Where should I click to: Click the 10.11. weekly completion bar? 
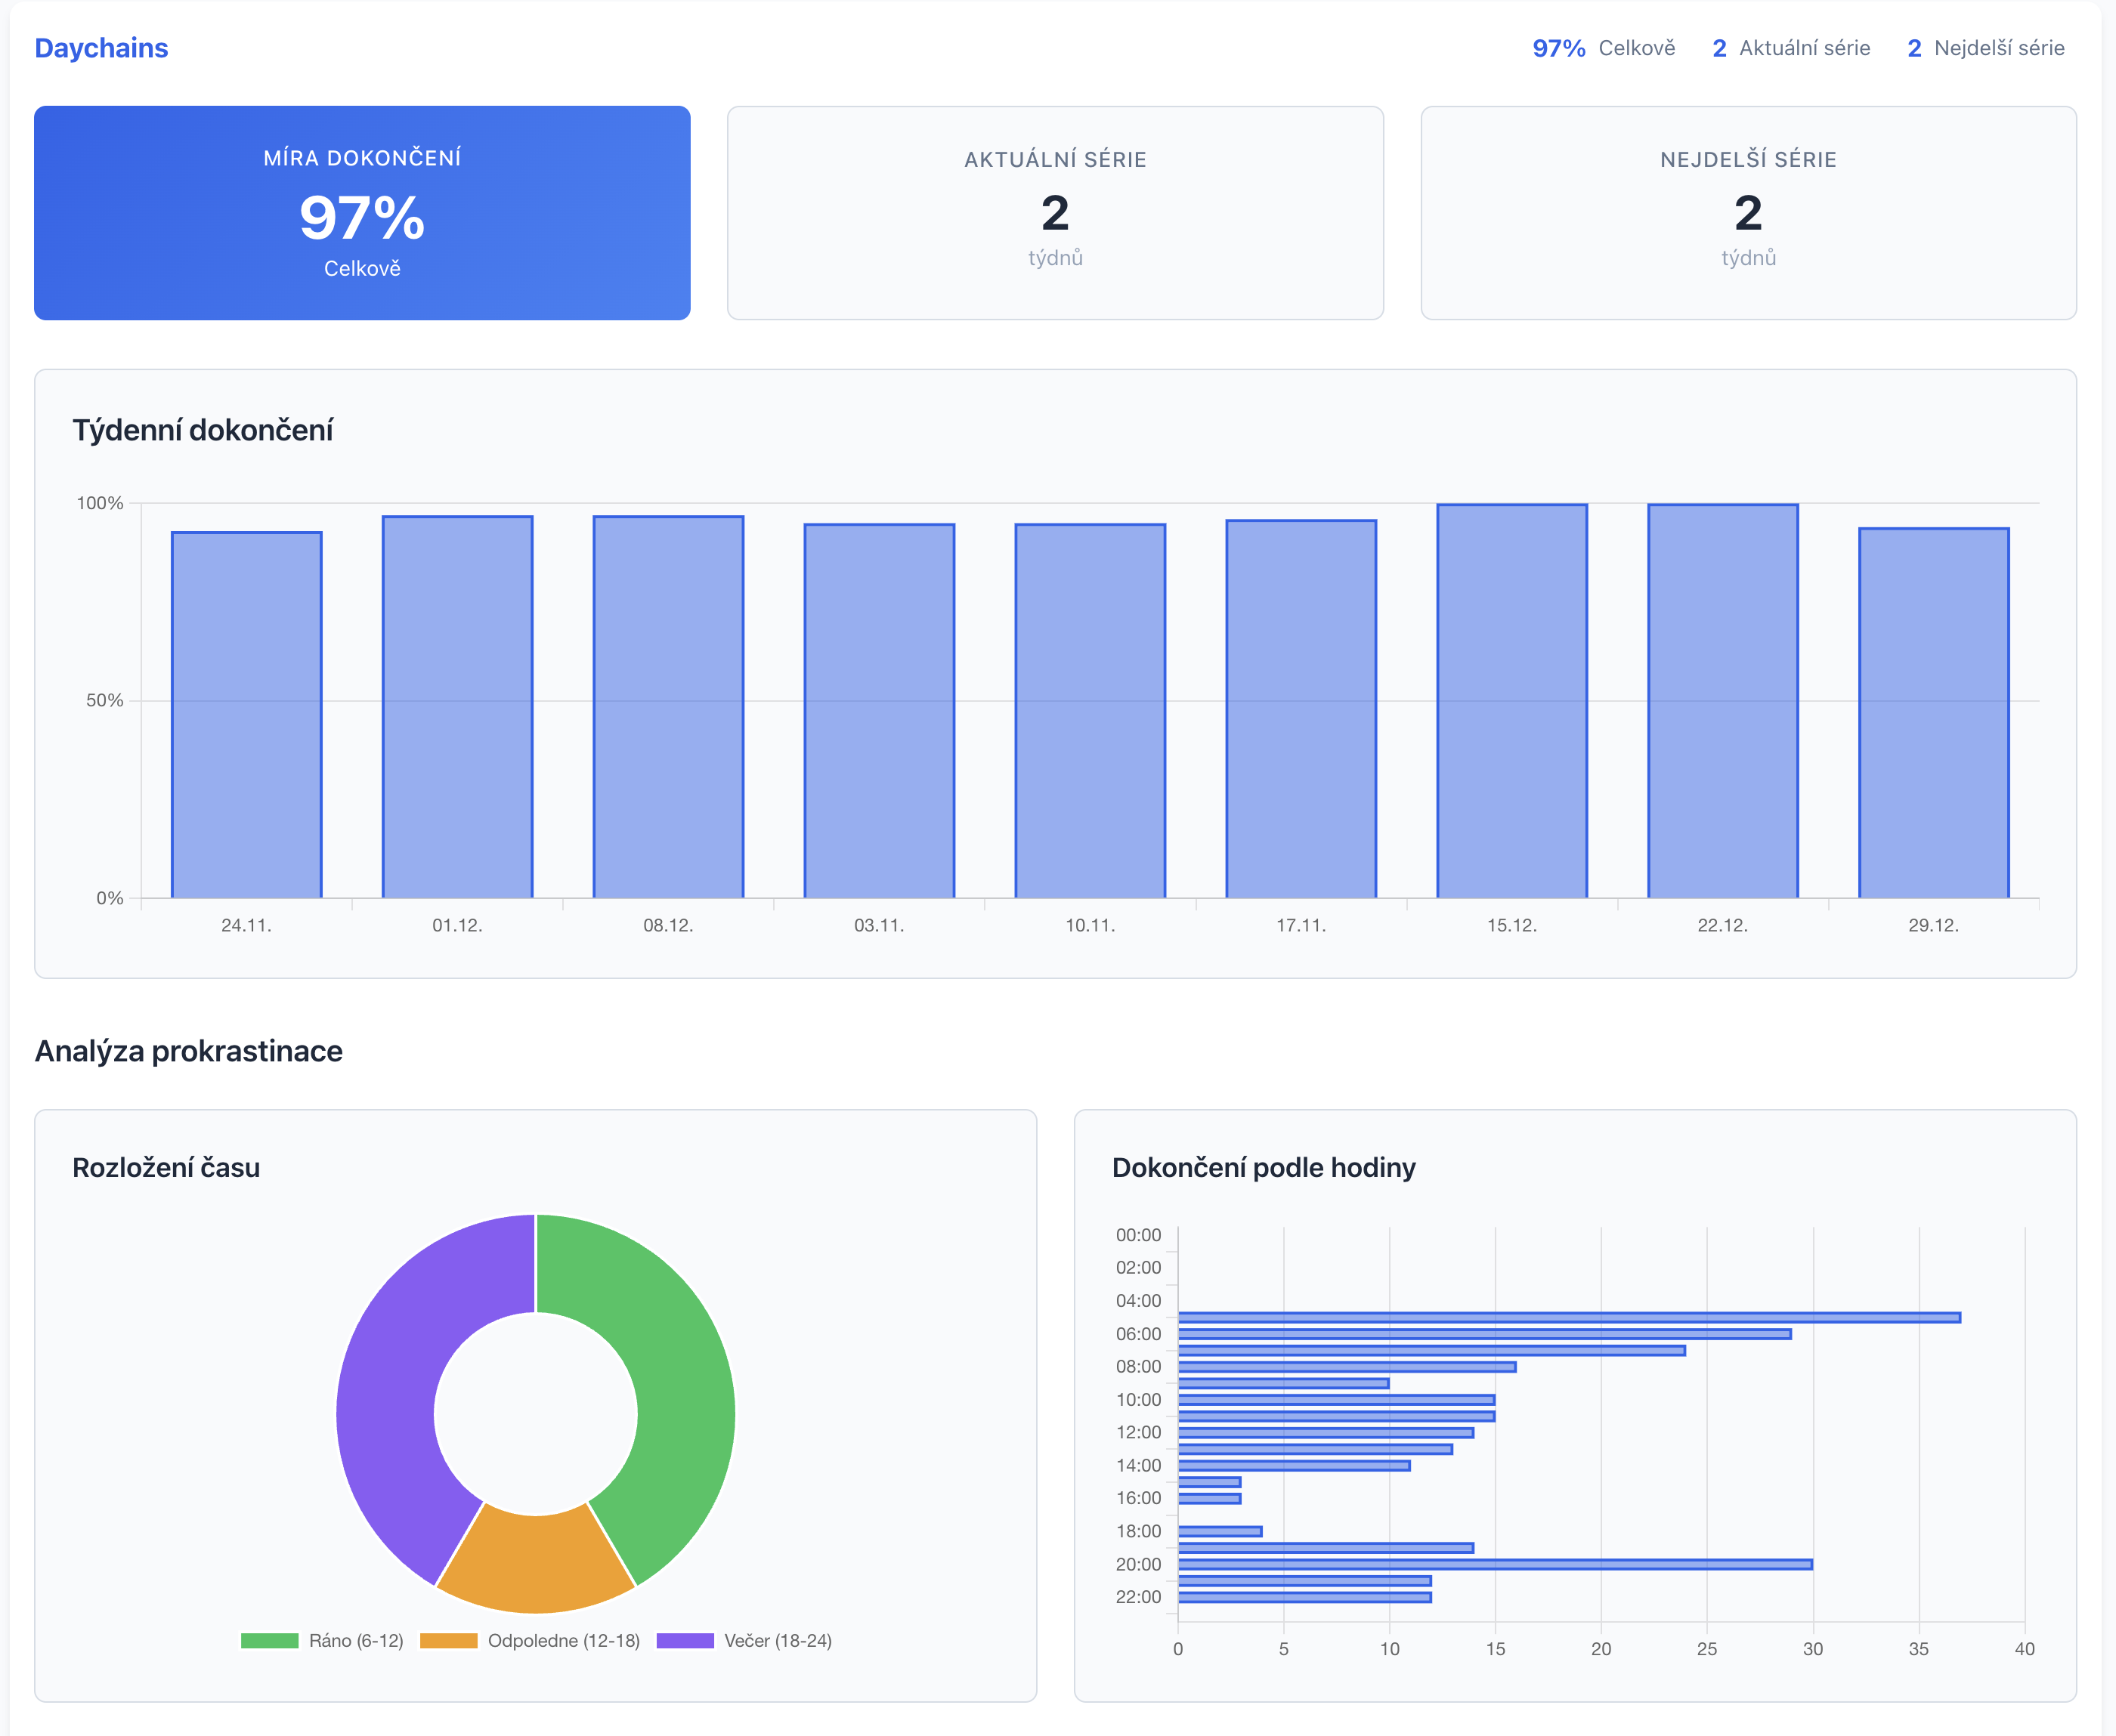(1090, 710)
